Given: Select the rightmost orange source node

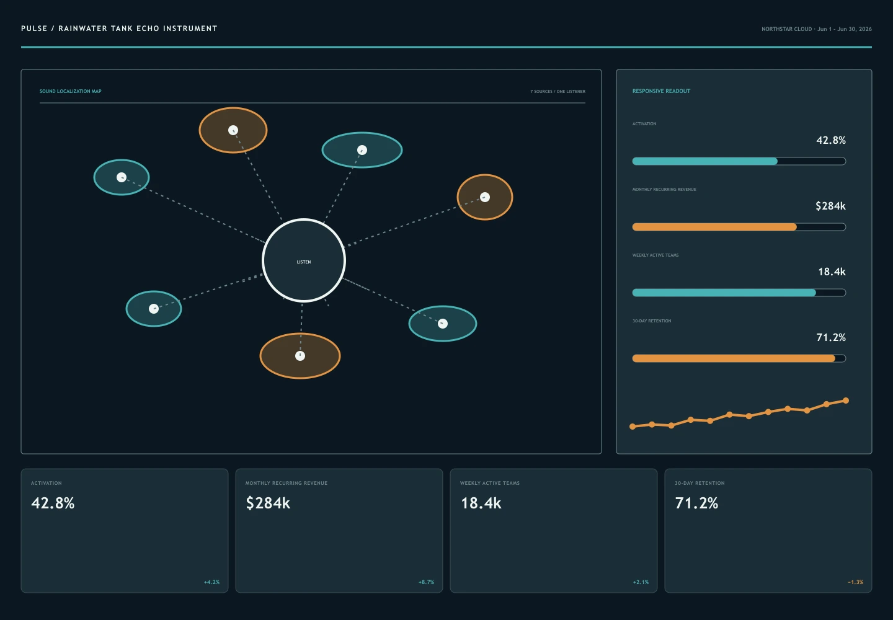Looking at the screenshot, I should (485, 197).
